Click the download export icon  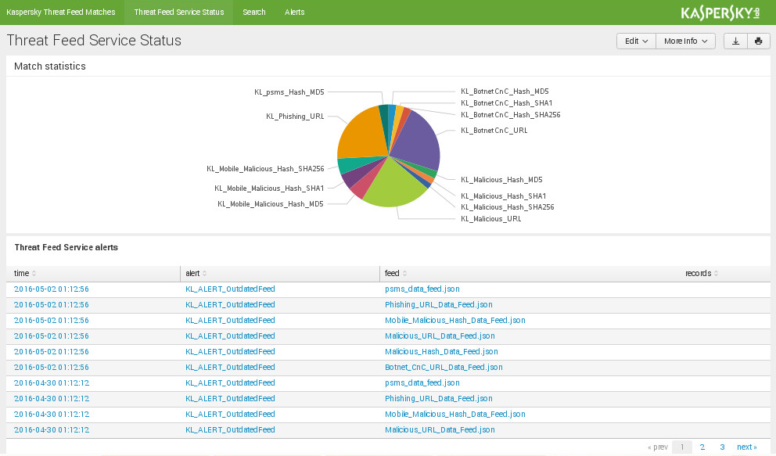click(x=735, y=41)
